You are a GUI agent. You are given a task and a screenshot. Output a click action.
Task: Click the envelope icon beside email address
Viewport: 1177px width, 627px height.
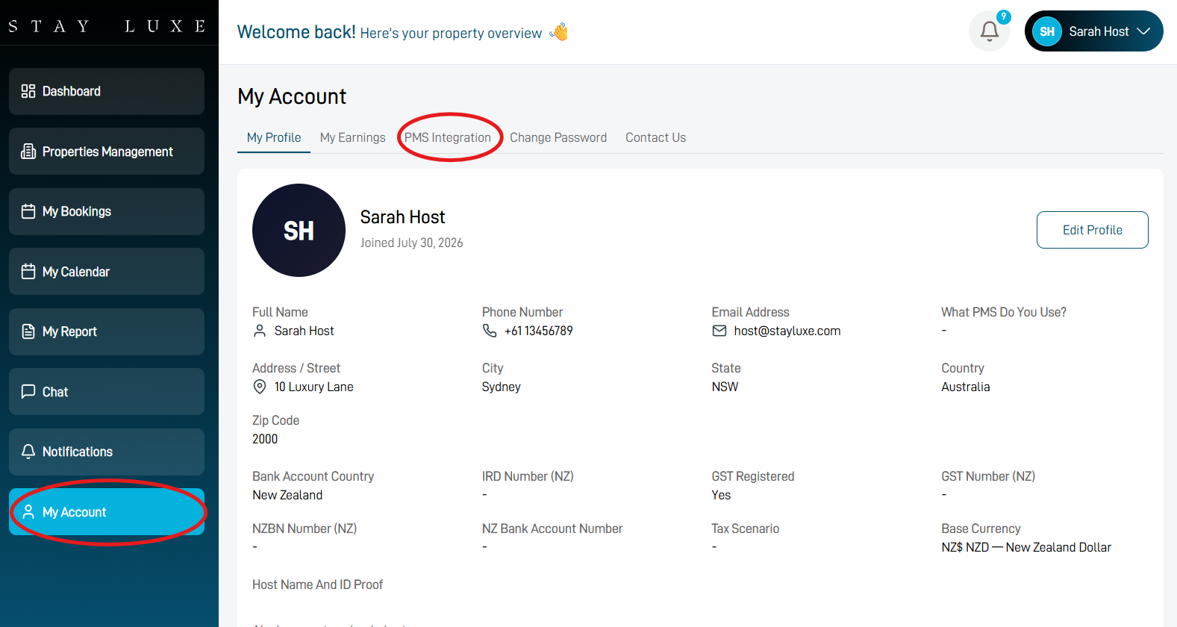click(x=719, y=331)
